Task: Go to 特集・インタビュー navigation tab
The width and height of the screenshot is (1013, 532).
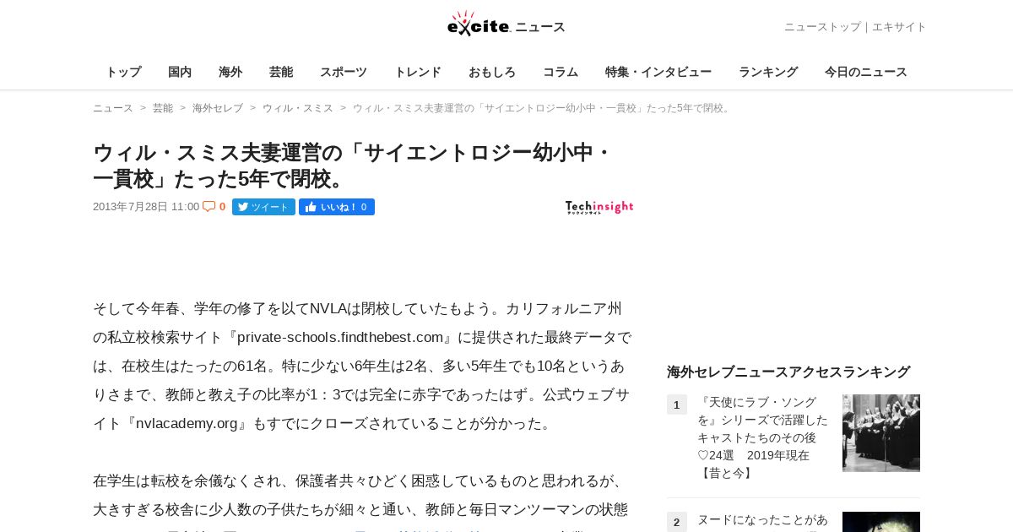Action: click(658, 72)
